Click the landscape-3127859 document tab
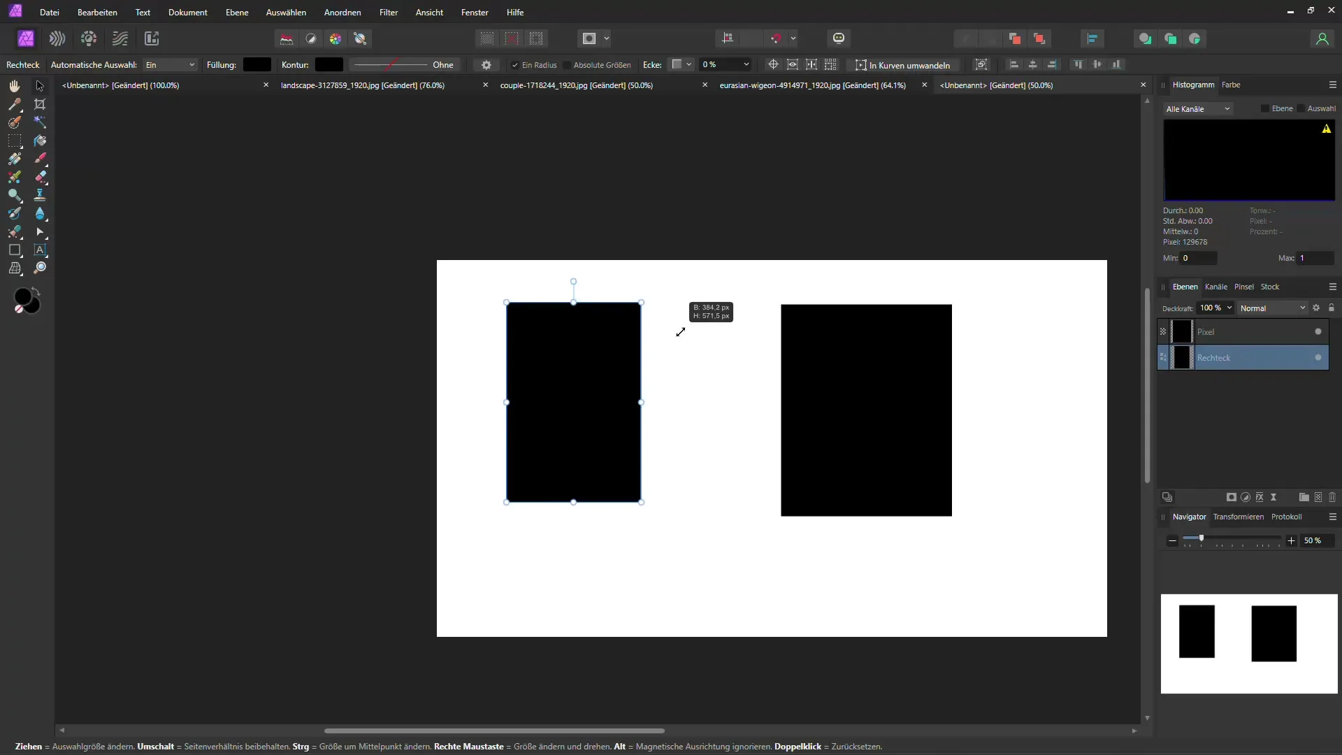1342x755 pixels. coord(363,85)
